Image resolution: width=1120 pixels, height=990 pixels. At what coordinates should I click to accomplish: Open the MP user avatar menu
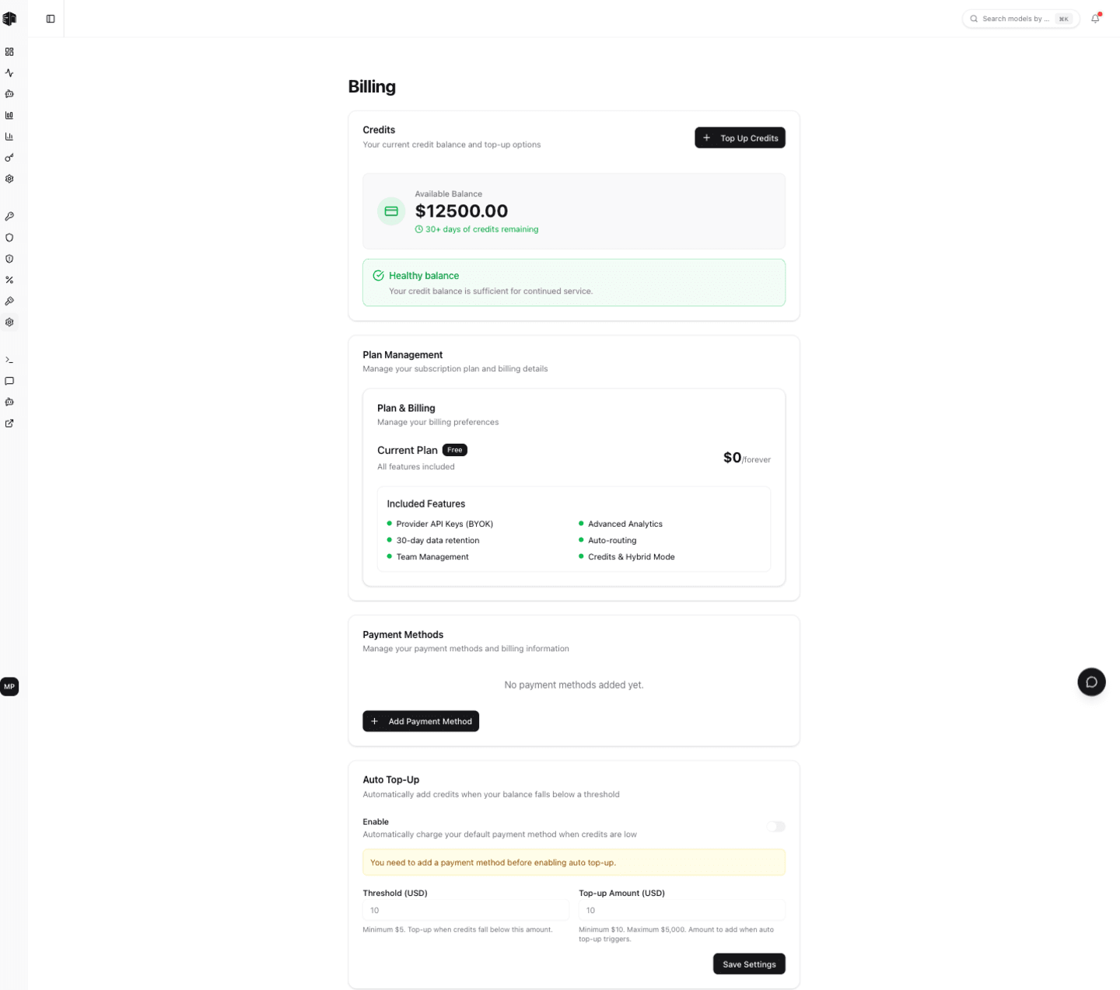tap(9, 686)
